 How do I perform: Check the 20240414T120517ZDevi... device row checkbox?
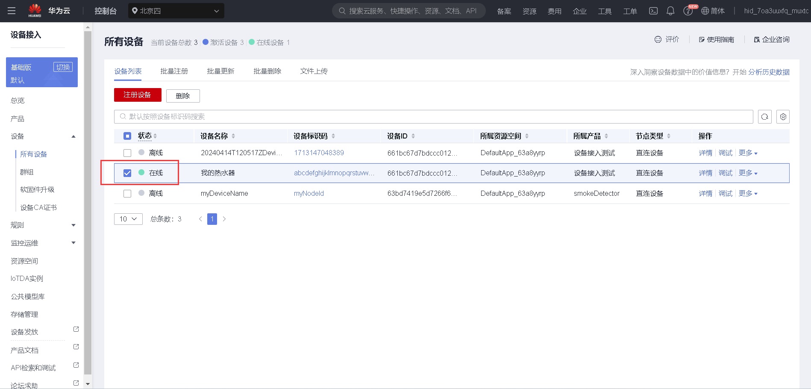click(x=127, y=153)
